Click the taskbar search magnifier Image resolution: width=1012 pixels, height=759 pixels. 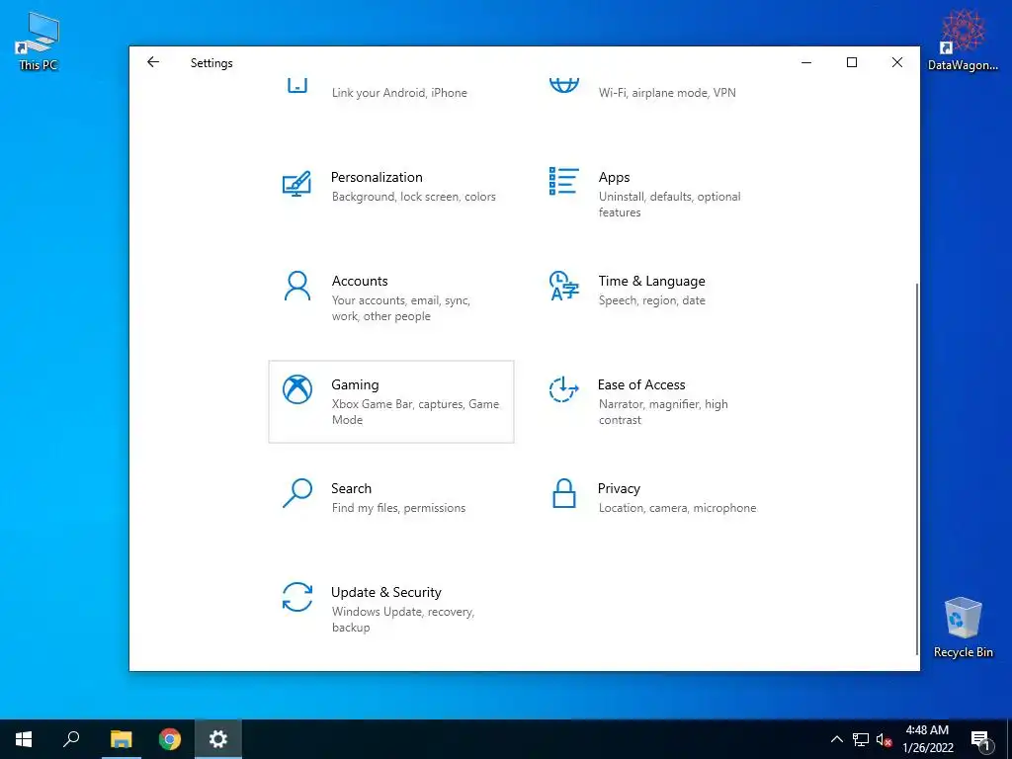[71, 739]
